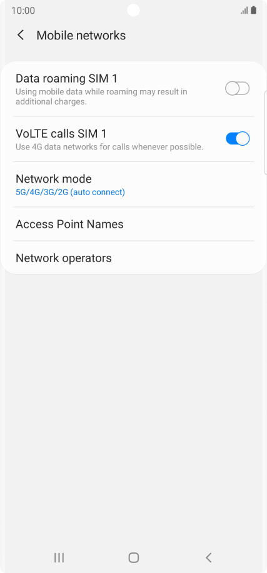Tap the Mobile networks page title

[81, 36]
